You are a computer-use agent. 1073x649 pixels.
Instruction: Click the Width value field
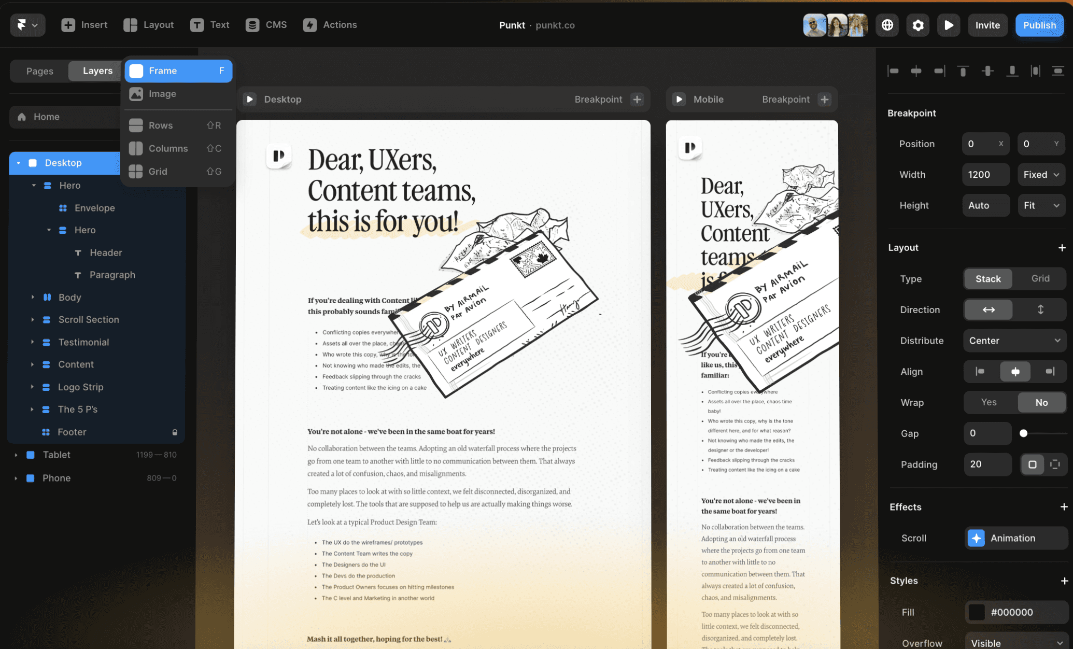(985, 175)
